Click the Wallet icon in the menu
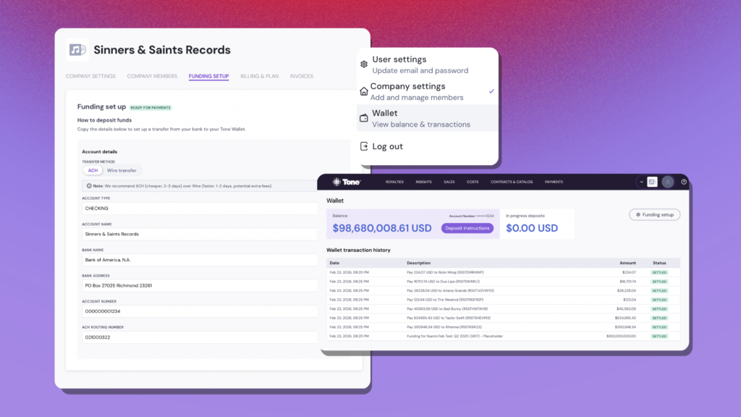The image size is (741, 417). point(364,118)
